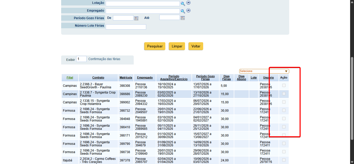
Task: Click the Voltar button
Action: [196, 46]
